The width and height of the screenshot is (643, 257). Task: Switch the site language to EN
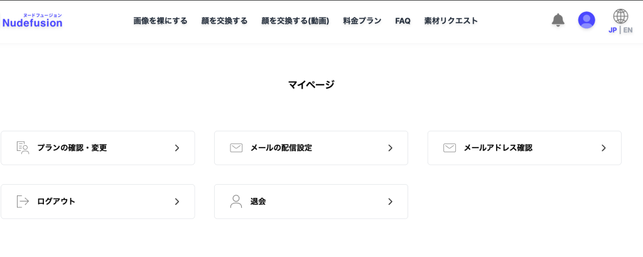628,30
